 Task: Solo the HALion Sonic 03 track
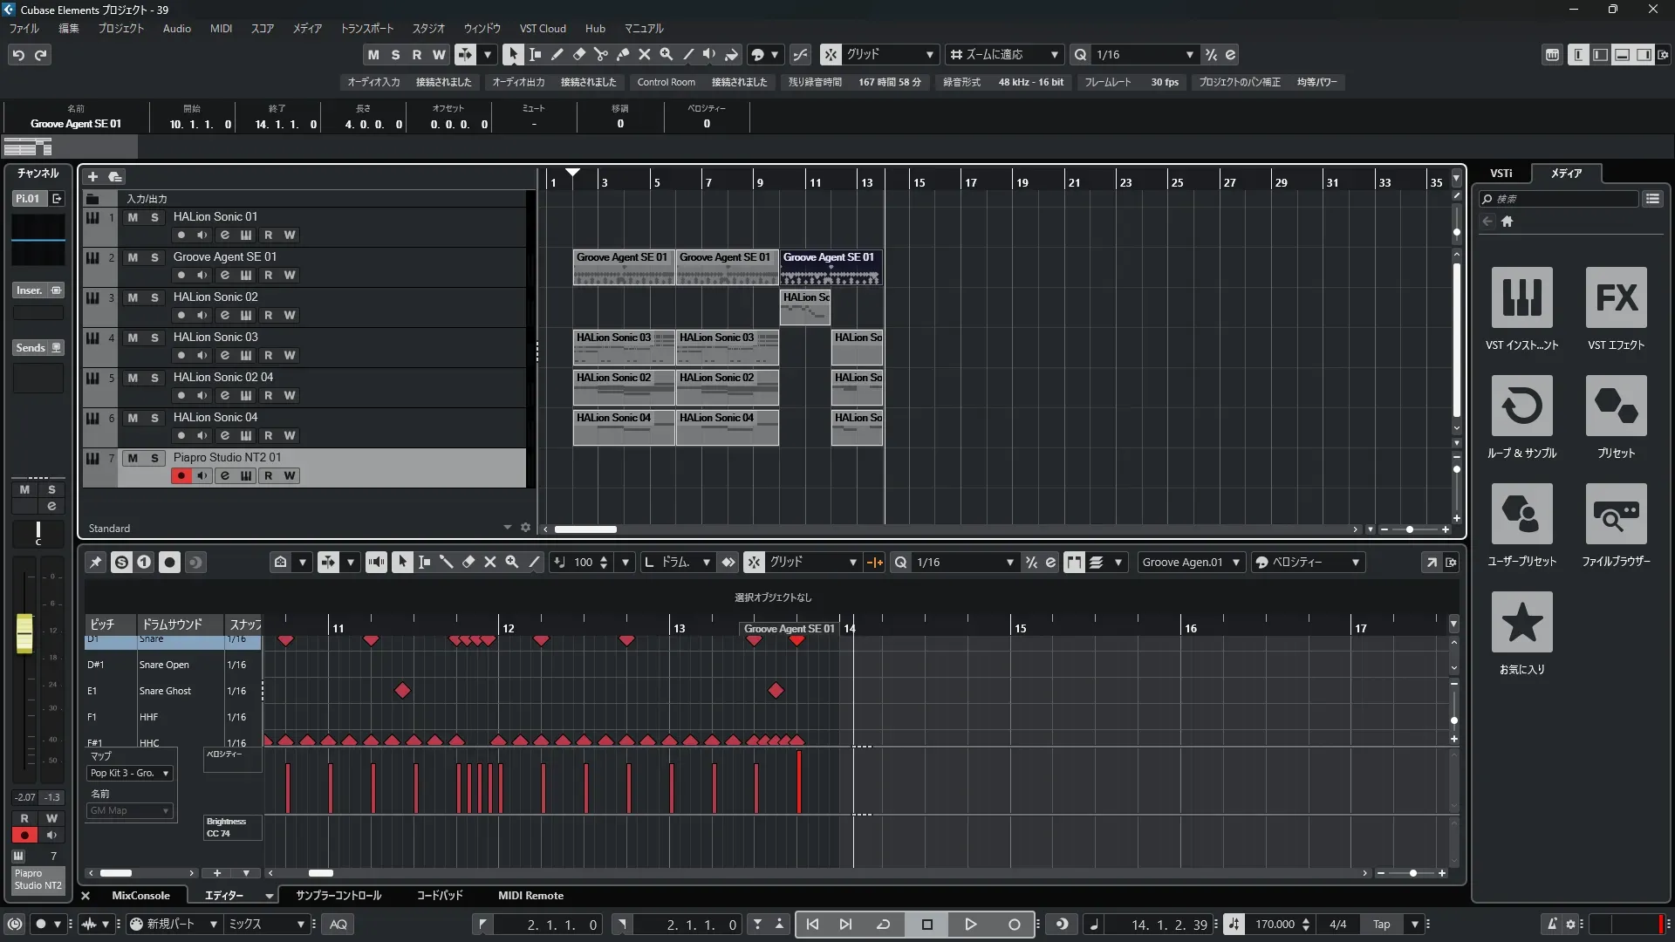pyautogui.click(x=154, y=338)
